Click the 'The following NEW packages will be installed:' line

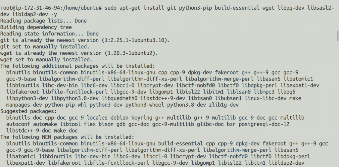tap(68, 137)
